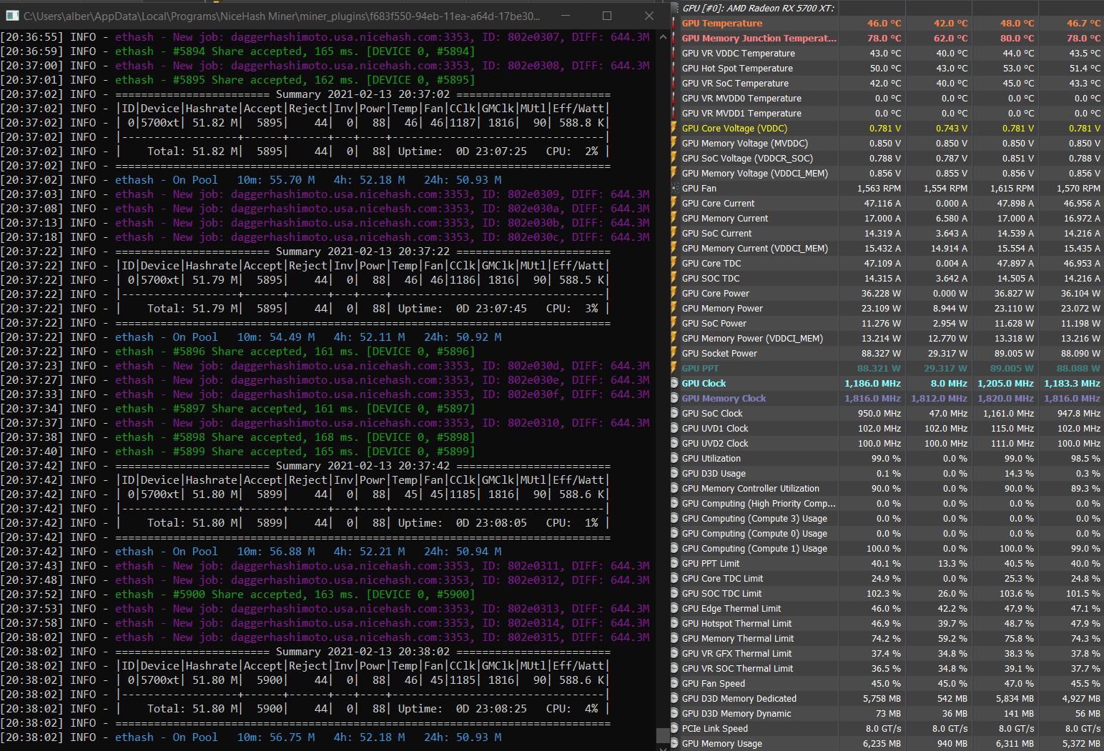Click the thermometer icon beside GPU Memory Junction Temperature

click(x=674, y=38)
